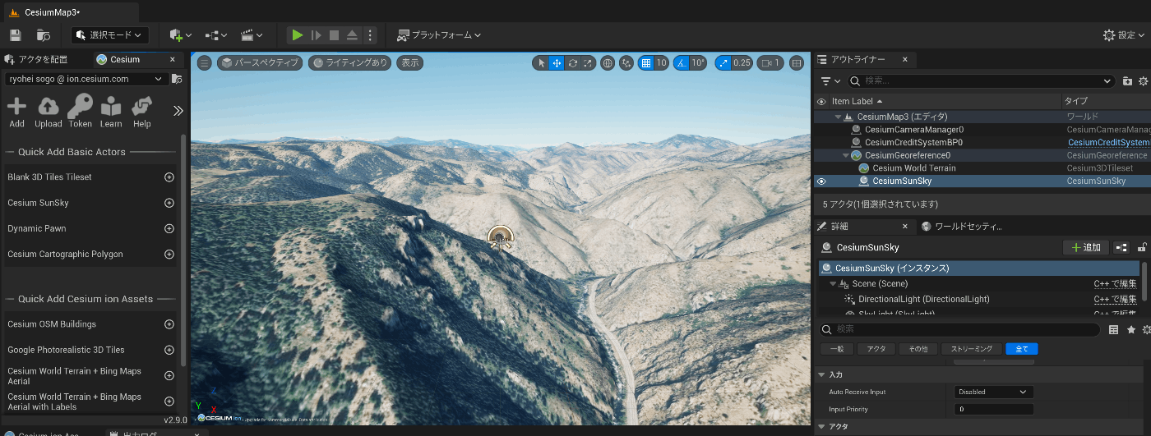Click the 追加 add component button
Screen dimensions: 1151x436
coord(1085,247)
